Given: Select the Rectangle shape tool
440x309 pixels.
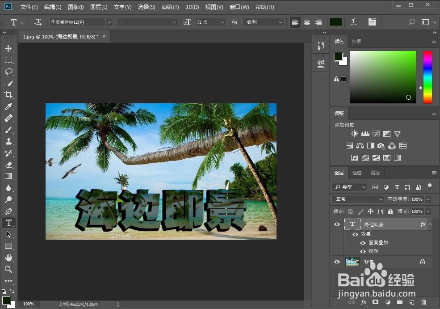Looking at the screenshot, I should 8,246.
